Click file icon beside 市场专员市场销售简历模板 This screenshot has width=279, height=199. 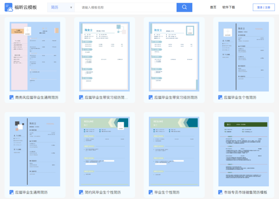tap(220, 192)
